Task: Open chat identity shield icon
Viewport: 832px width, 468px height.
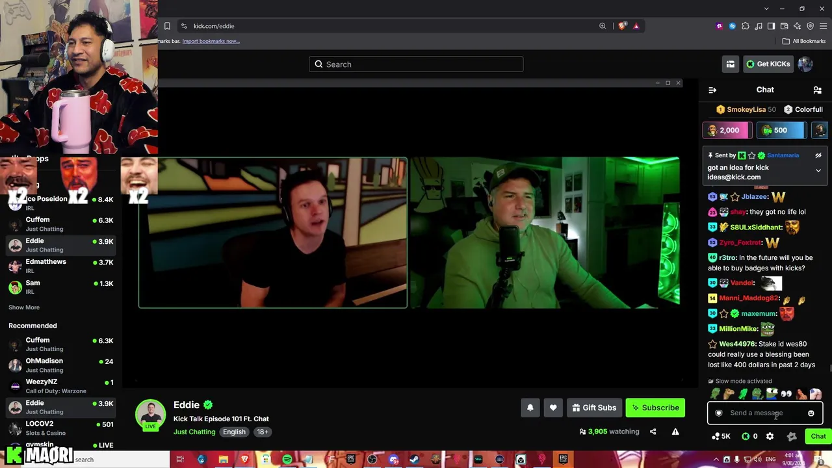Action: point(719,413)
